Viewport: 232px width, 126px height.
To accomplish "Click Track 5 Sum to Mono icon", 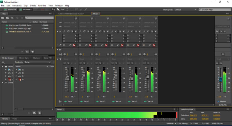I will coord(140,54).
